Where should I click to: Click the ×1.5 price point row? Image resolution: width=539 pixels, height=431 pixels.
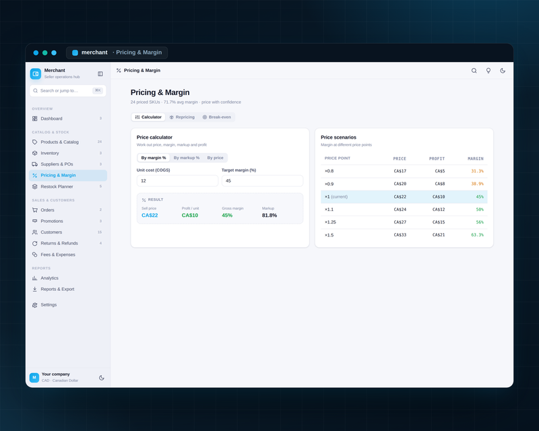404,235
